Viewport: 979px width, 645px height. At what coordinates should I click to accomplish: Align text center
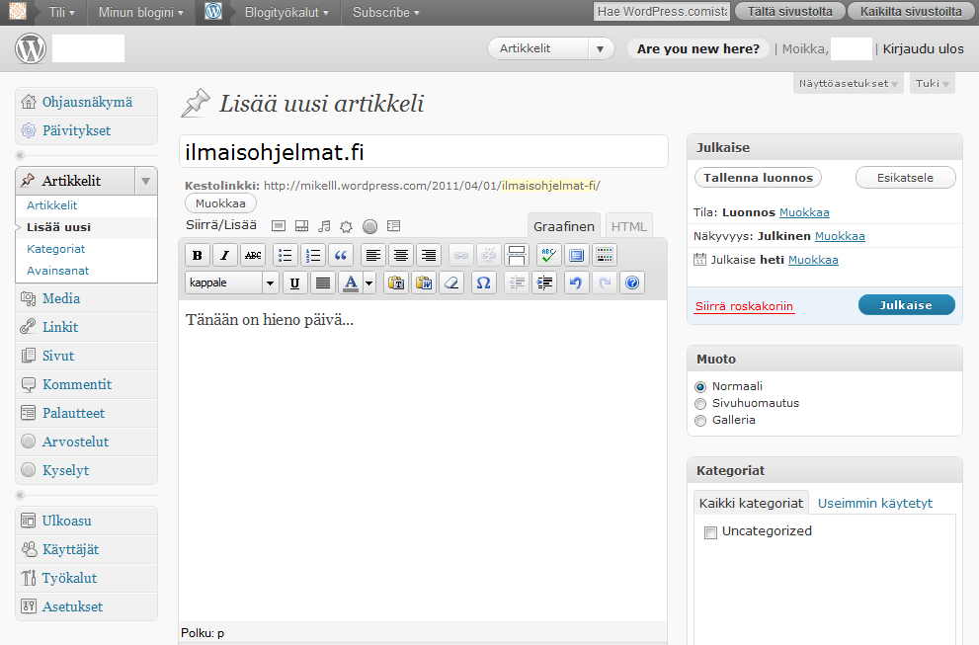(400, 255)
